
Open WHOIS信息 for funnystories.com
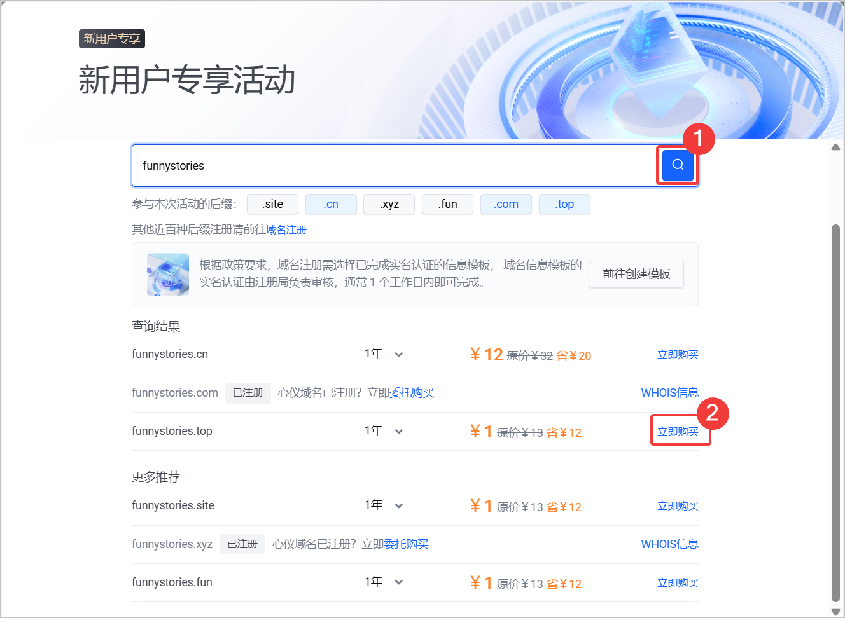pos(670,393)
